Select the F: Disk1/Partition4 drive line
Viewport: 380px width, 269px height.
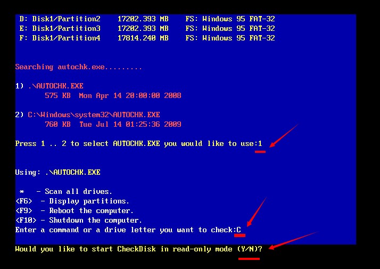147,38
